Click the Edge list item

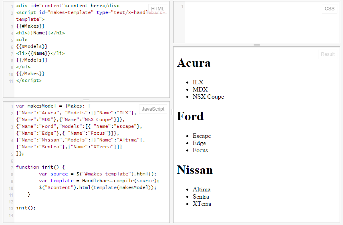199,143
